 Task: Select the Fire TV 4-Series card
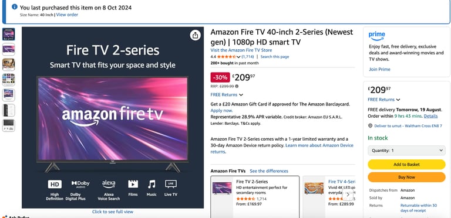click(329, 197)
